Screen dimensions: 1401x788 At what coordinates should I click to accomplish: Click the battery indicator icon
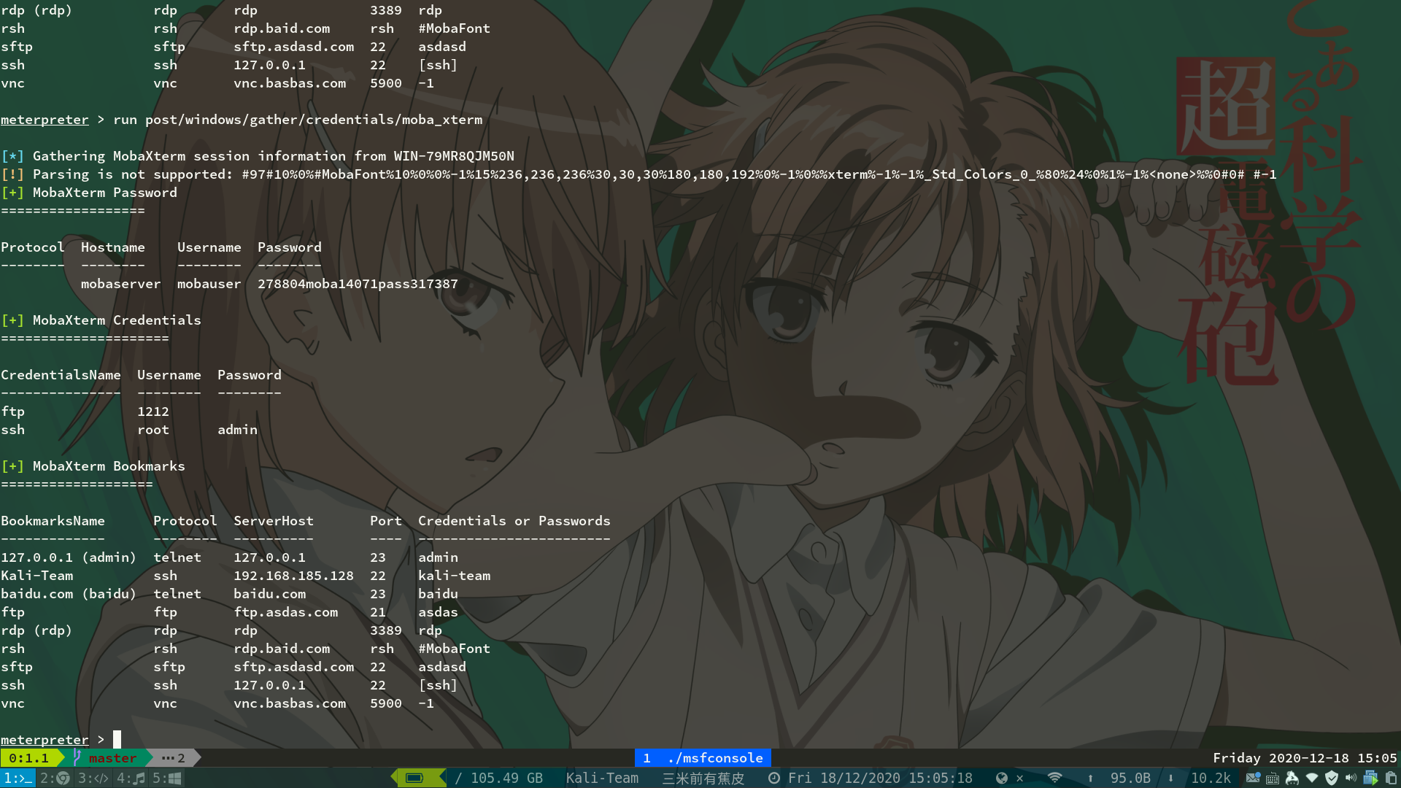414,779
